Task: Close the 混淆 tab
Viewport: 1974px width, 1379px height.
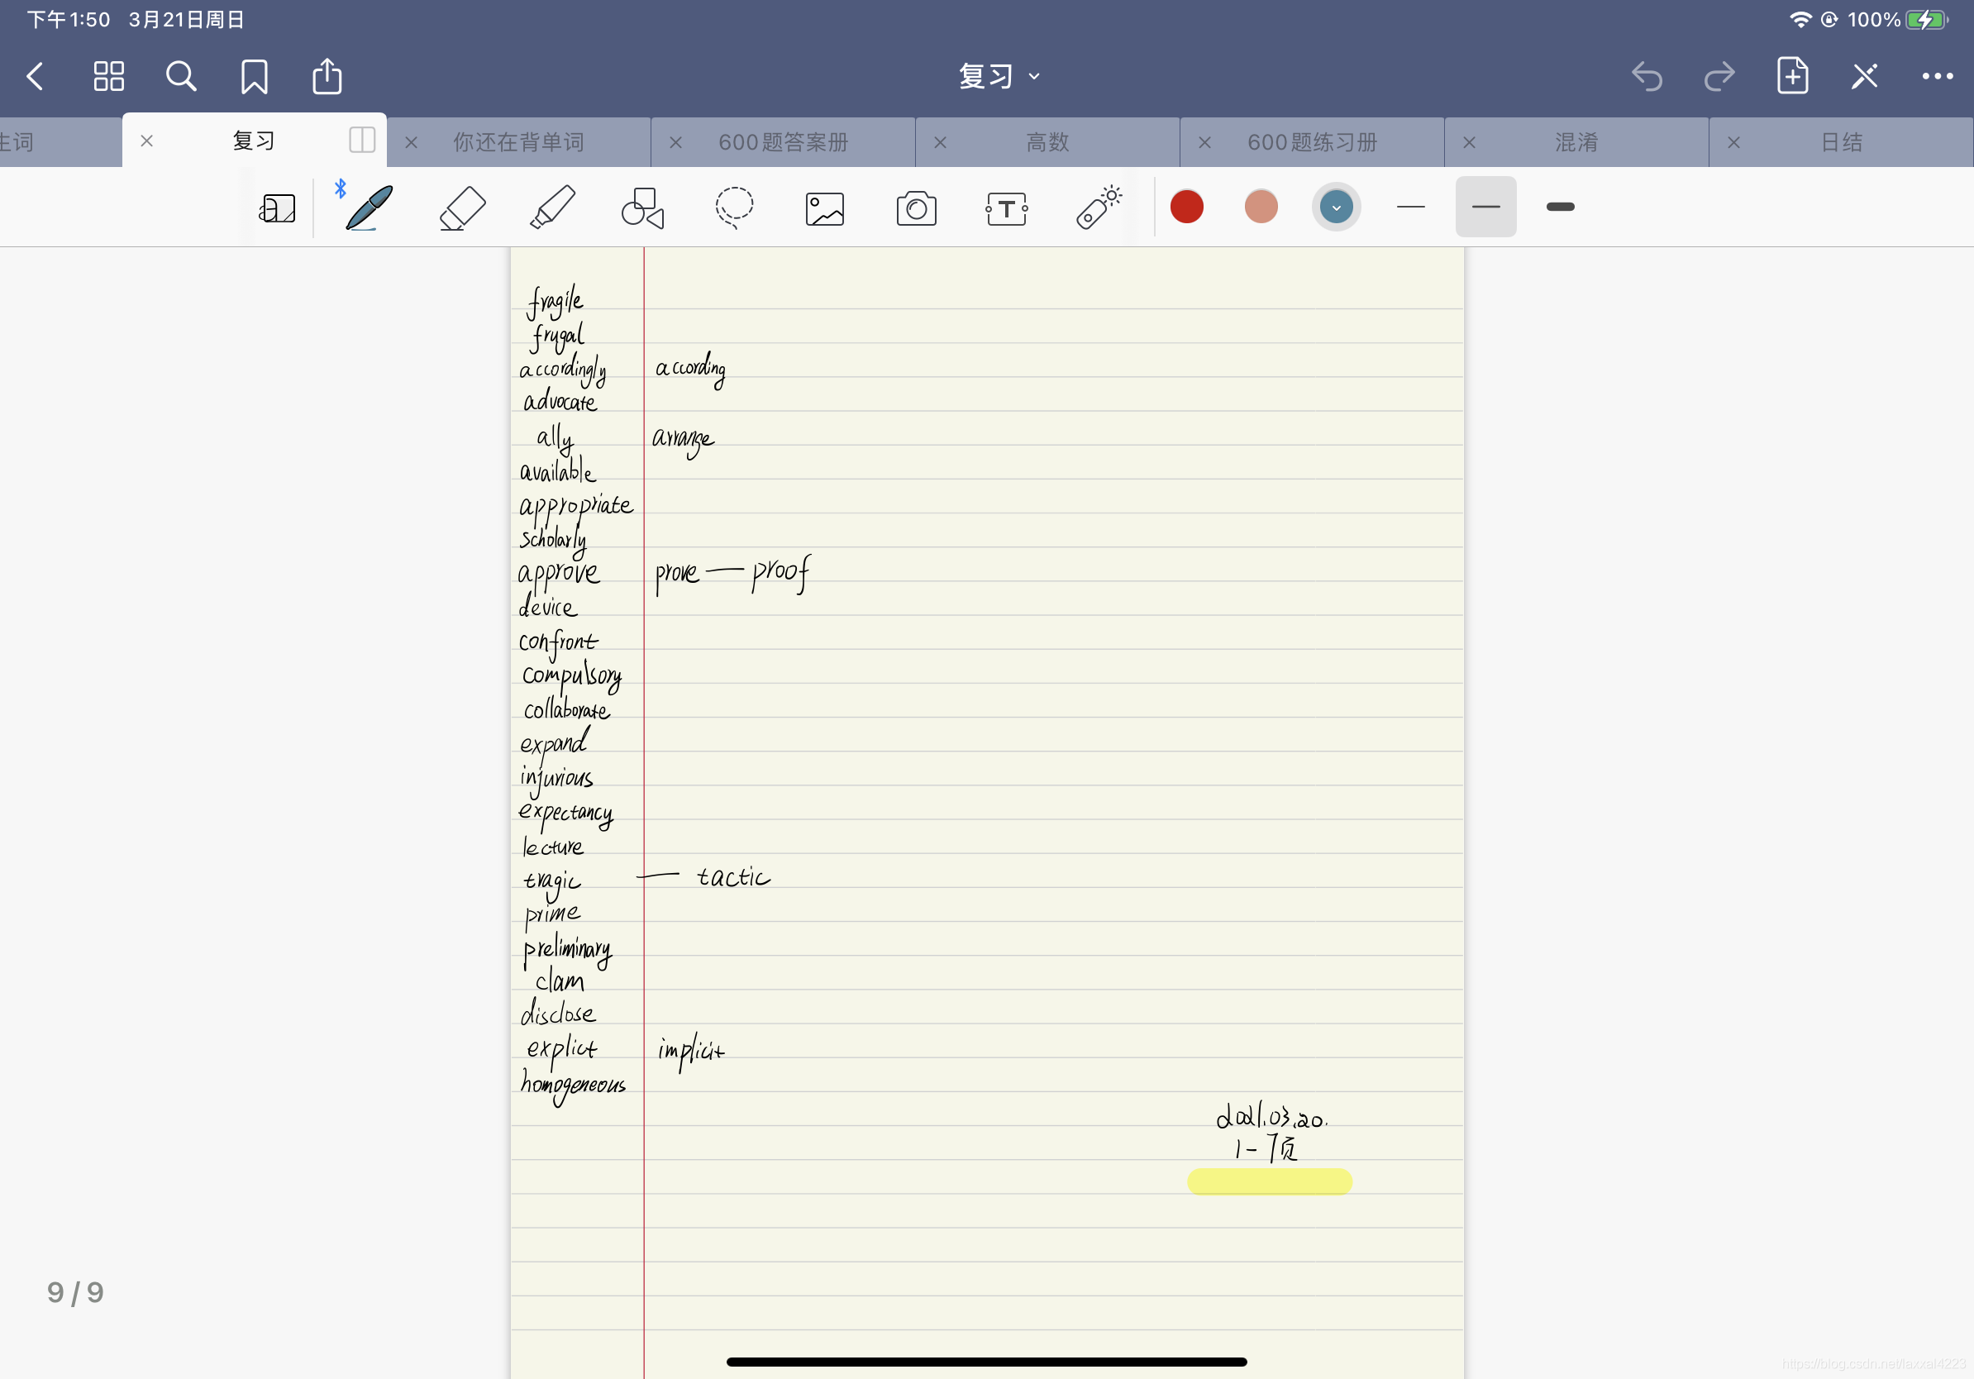Action: (1469, 143)
